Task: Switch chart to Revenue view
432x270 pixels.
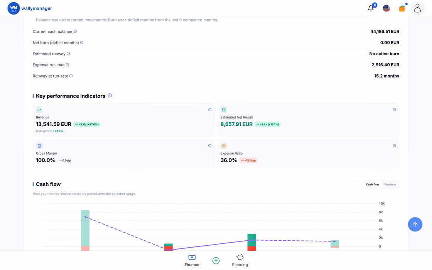Action: tap(390, 184)
